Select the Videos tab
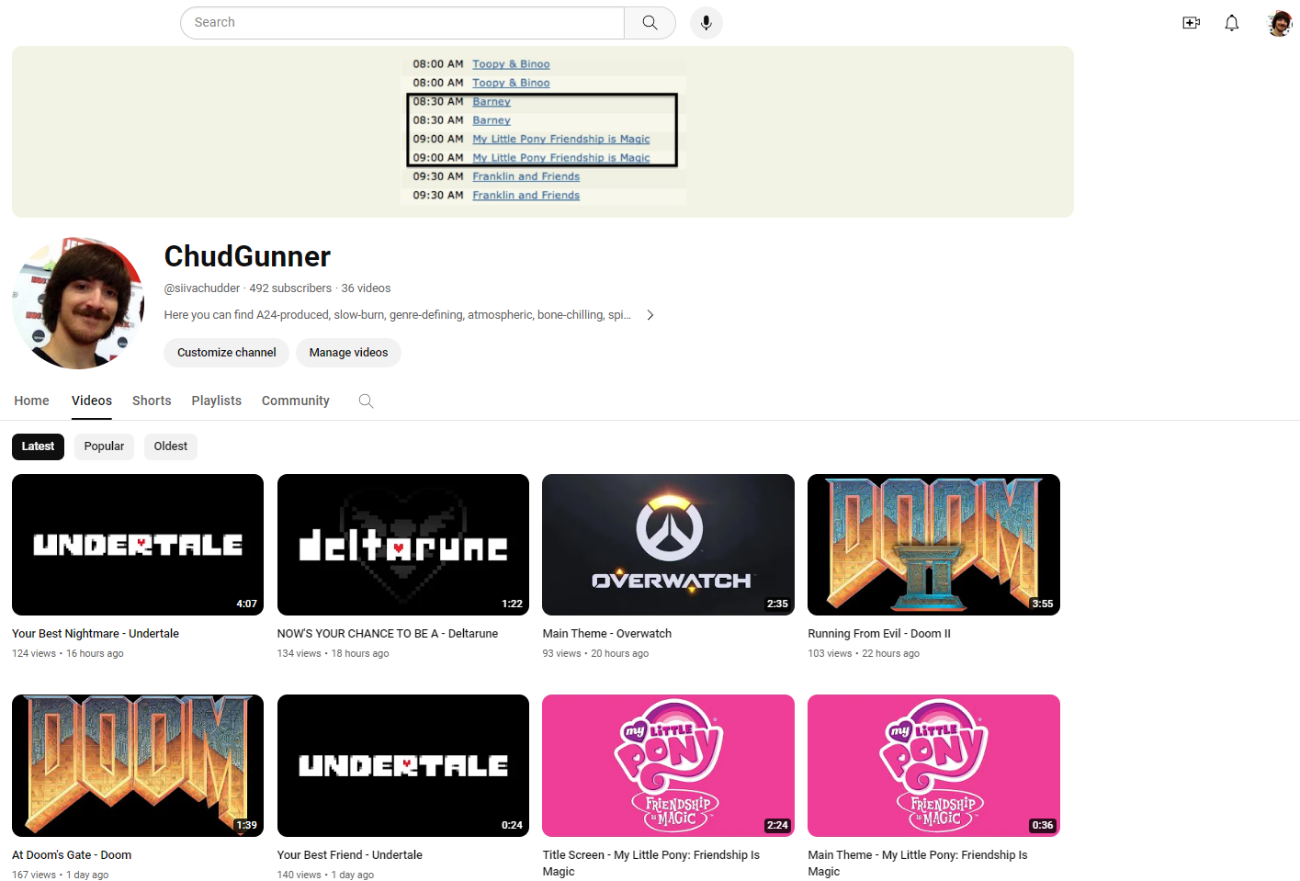This screenshot has width=1300, height=881. tap(92, 401)
